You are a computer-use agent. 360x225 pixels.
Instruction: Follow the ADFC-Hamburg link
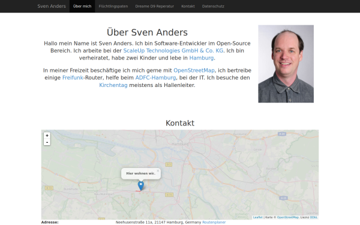coord(155,78)
